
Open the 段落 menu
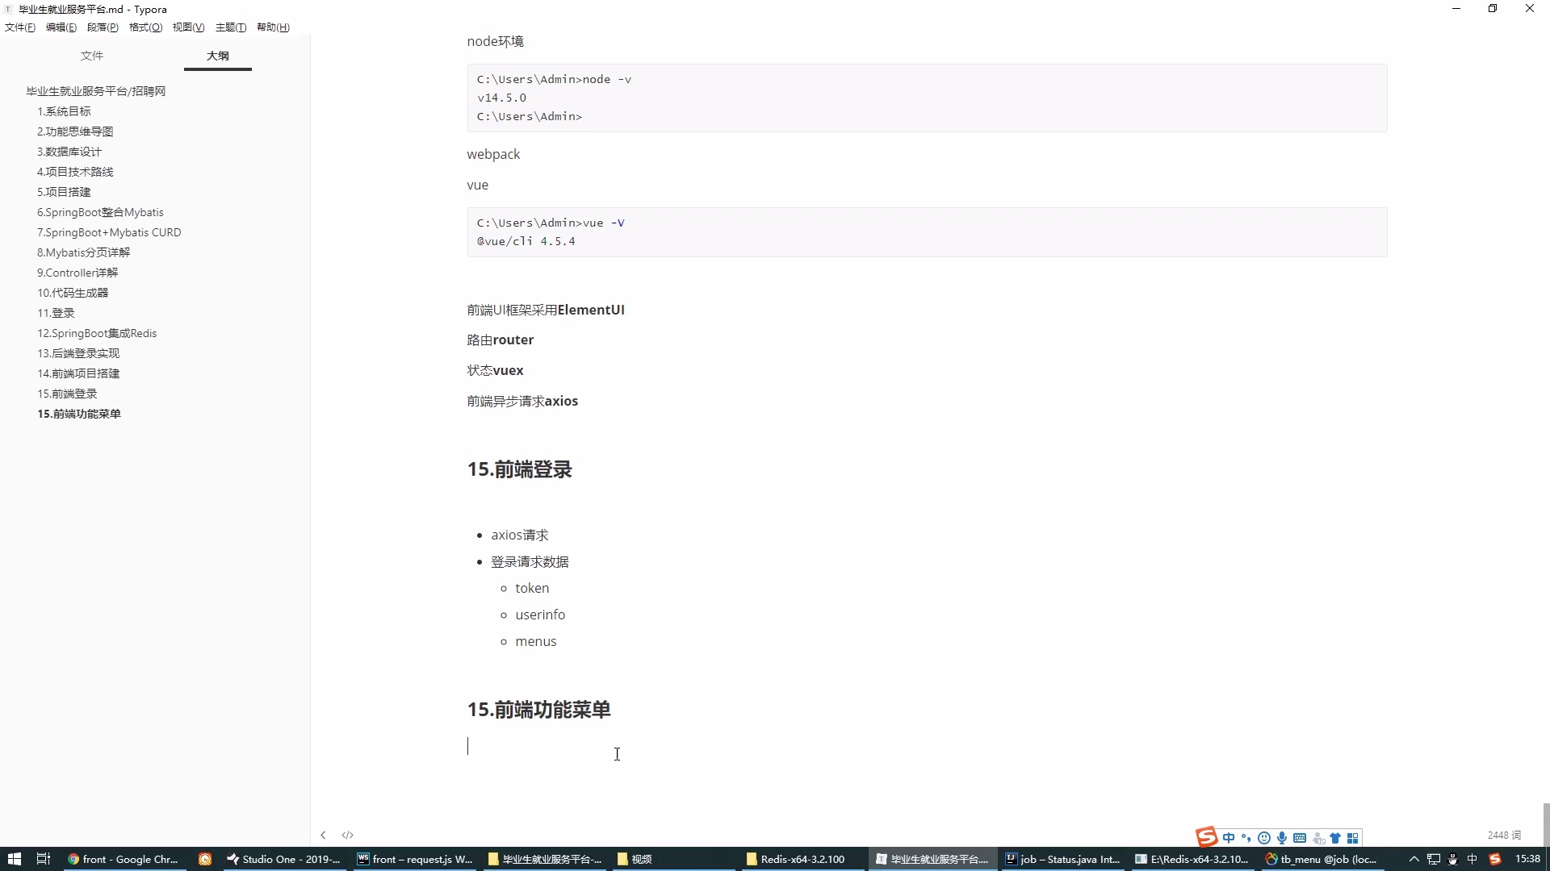coord(103,27)
